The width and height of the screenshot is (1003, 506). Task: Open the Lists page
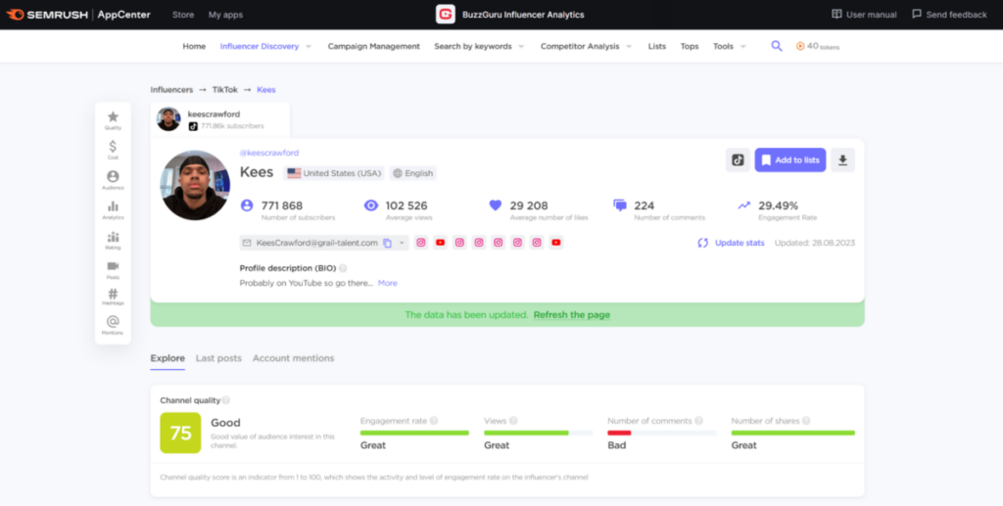click(657, 46)
